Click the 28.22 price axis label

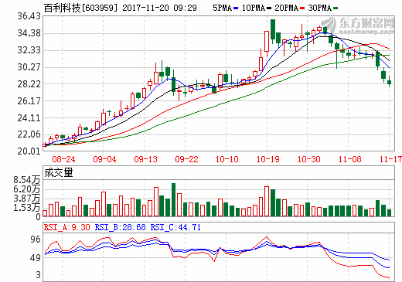[x=29, y=84]
